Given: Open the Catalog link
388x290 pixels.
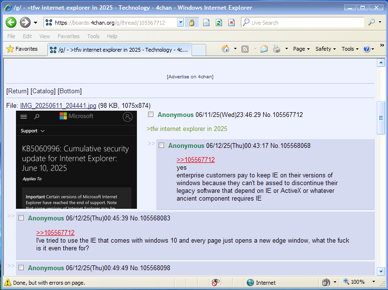Looking at the screenshot, I should (43, 91).
